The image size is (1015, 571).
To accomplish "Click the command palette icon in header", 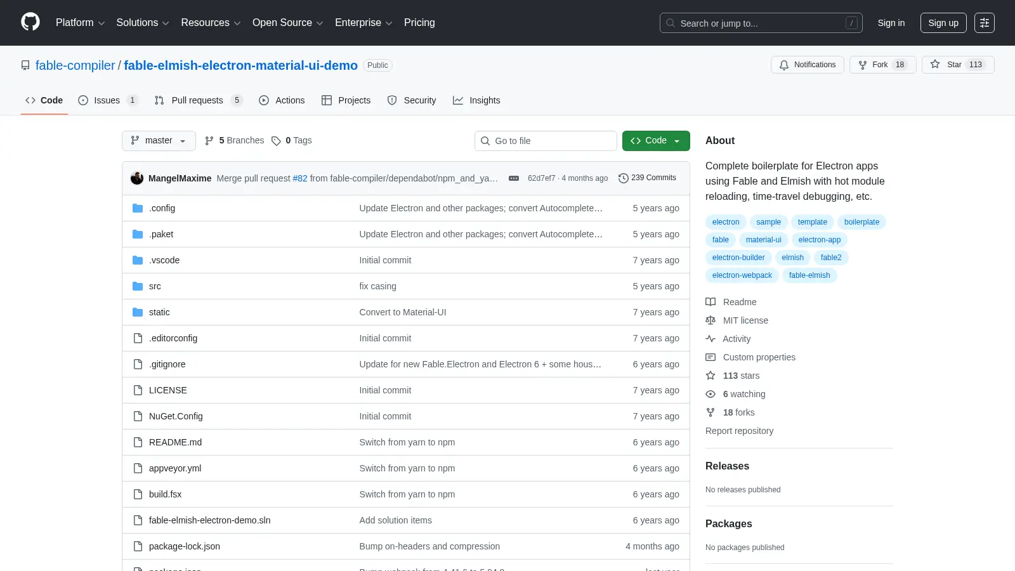I will [984, 23].
